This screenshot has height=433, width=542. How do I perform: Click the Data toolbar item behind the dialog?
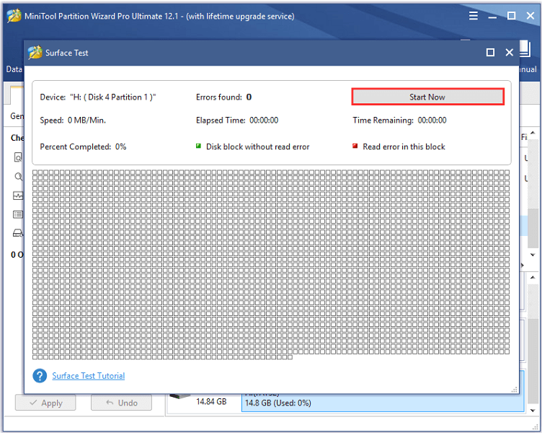pos(14,69)
